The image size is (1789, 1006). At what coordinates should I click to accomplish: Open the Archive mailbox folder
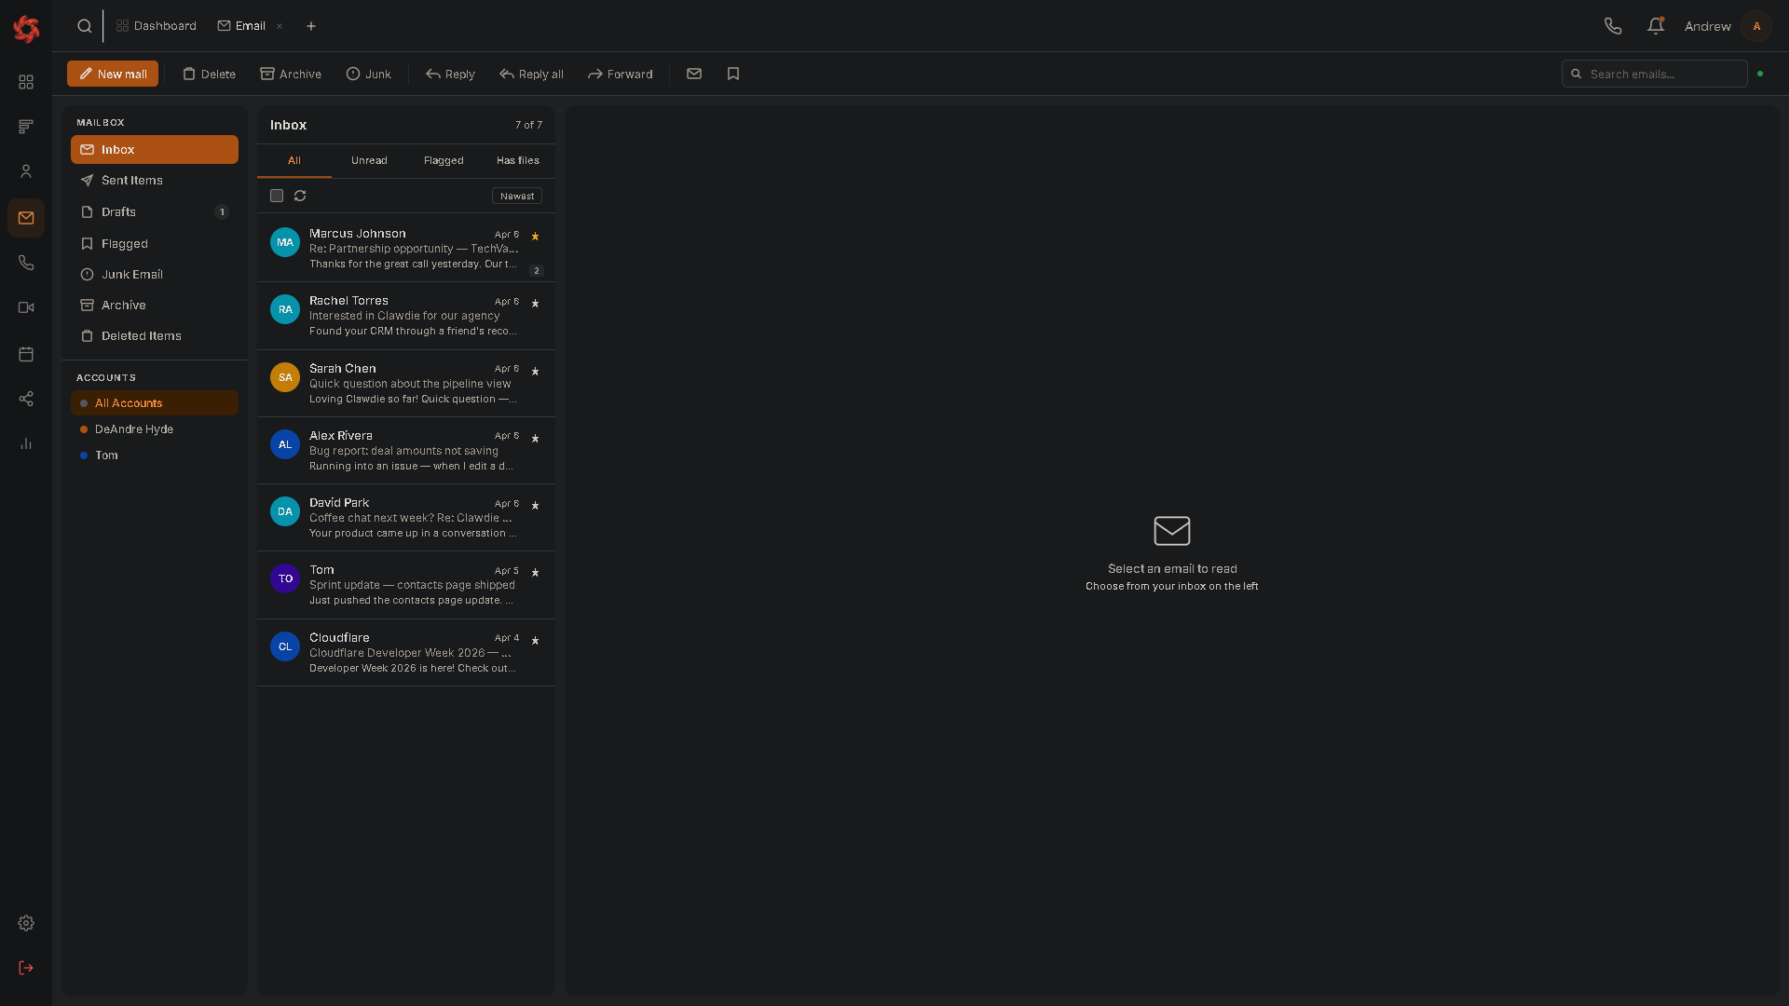click(155, 306)
